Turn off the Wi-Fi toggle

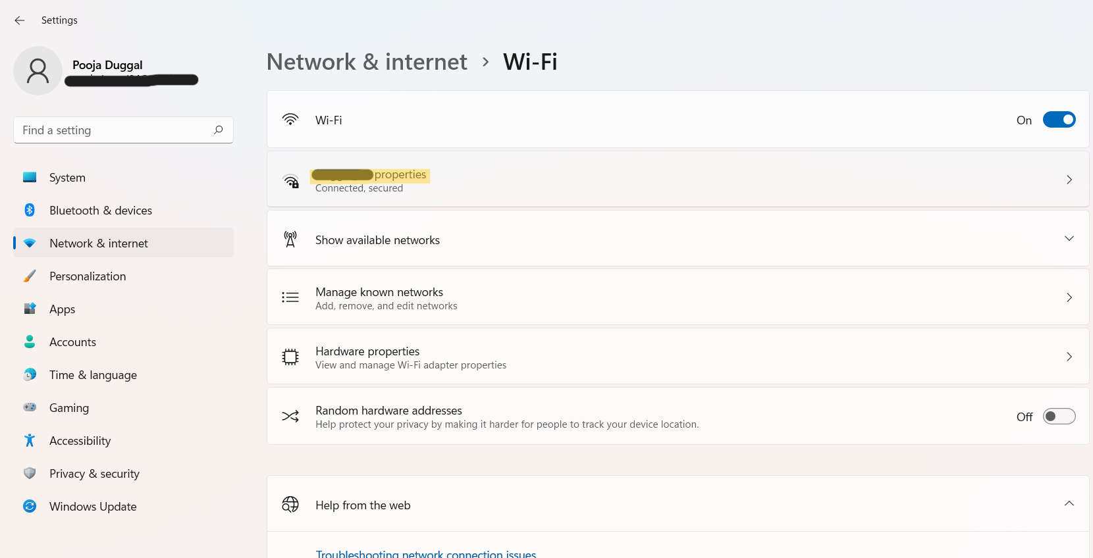tap(1059, 120)
